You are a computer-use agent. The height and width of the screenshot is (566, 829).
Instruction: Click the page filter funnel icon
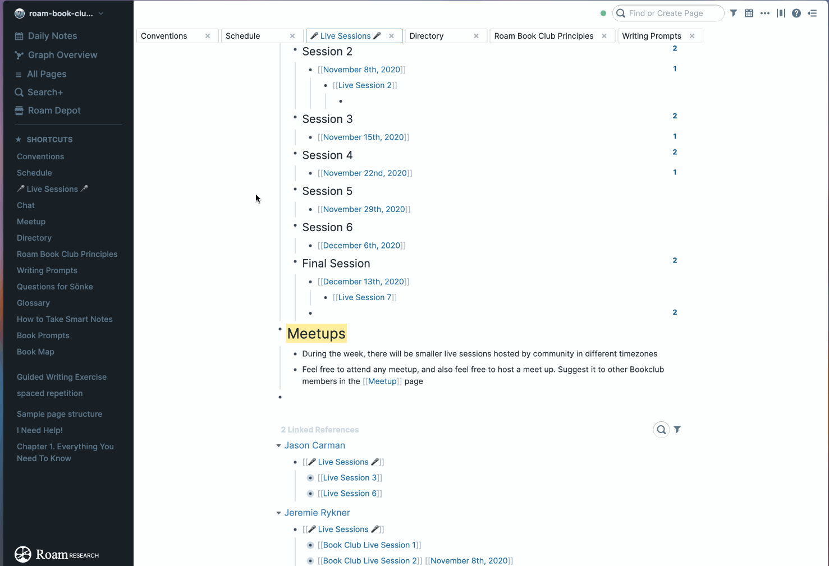(734, 13)
